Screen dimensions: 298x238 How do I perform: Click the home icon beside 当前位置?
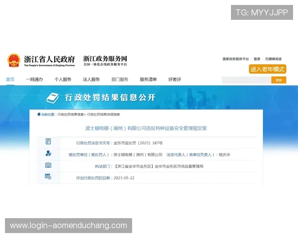pyautogui.click(x=39, y=114)
